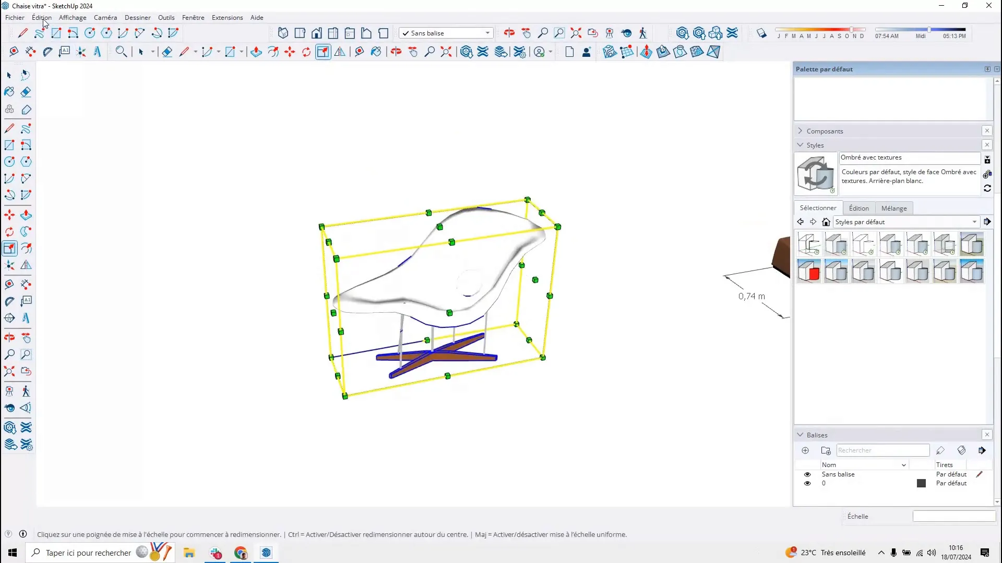Click the Échelle button at bottom
Viewport: 1002px width, 563px height.
pos(858,516)
